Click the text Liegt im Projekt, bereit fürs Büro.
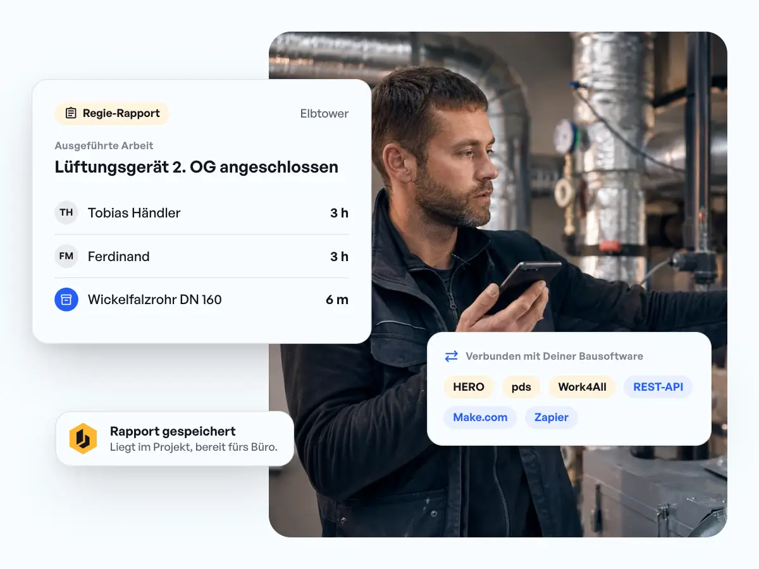The height and width of the screenshot is (569, 759). tap(194, 447)
